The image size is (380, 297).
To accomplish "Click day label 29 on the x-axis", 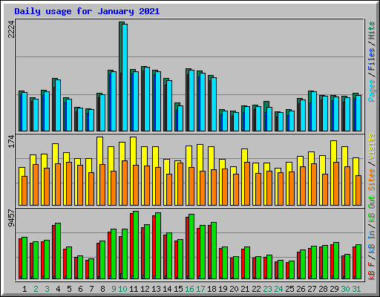I will [x=334, y=289].
